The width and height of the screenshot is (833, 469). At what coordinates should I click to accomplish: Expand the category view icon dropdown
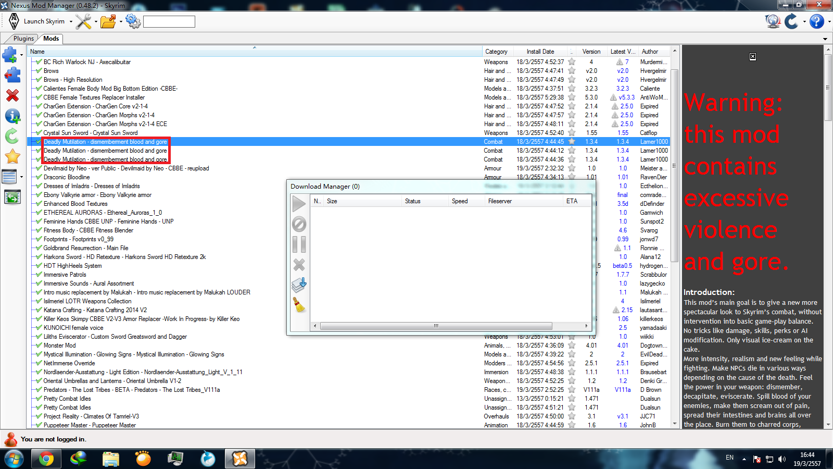21,177
